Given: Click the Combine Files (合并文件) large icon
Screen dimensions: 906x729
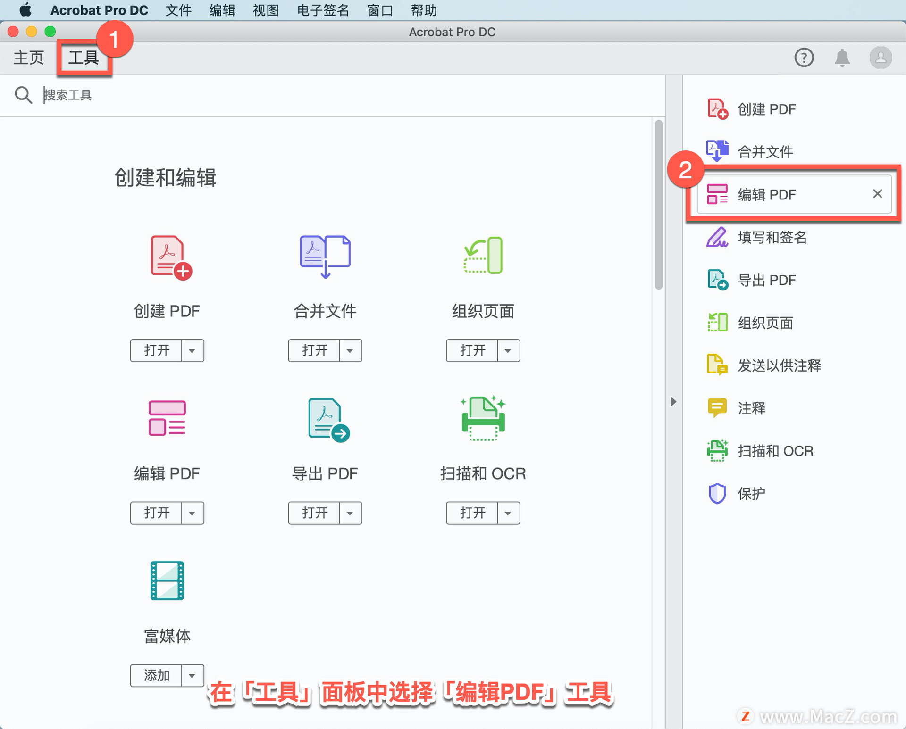Looking at the screenshot, I should 325,256.
